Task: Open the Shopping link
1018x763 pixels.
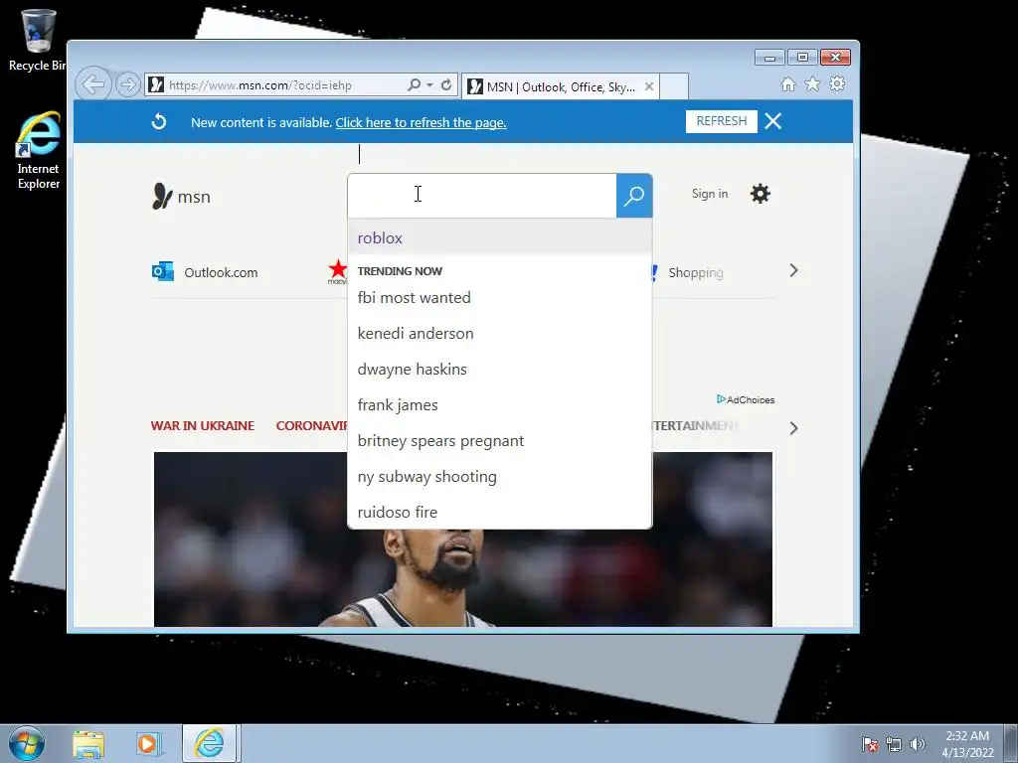Action: point(695,272)
